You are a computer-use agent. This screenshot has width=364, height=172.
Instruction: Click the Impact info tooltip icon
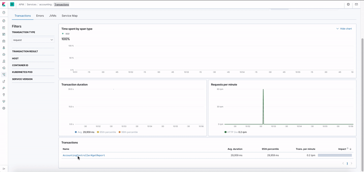pos(347,148)
